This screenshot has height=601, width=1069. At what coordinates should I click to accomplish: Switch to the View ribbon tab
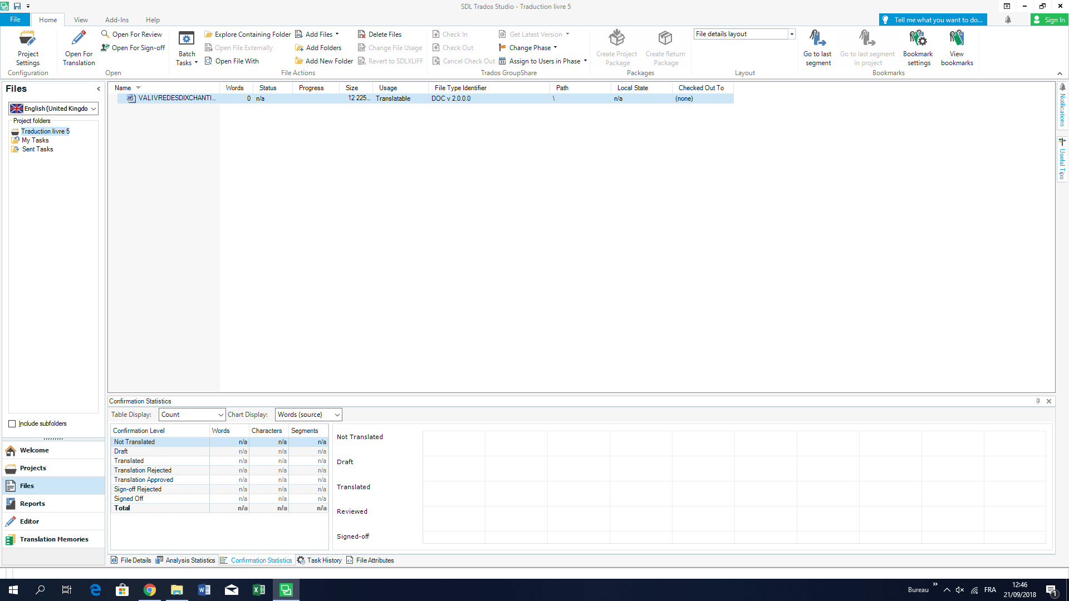coord(81,20)
